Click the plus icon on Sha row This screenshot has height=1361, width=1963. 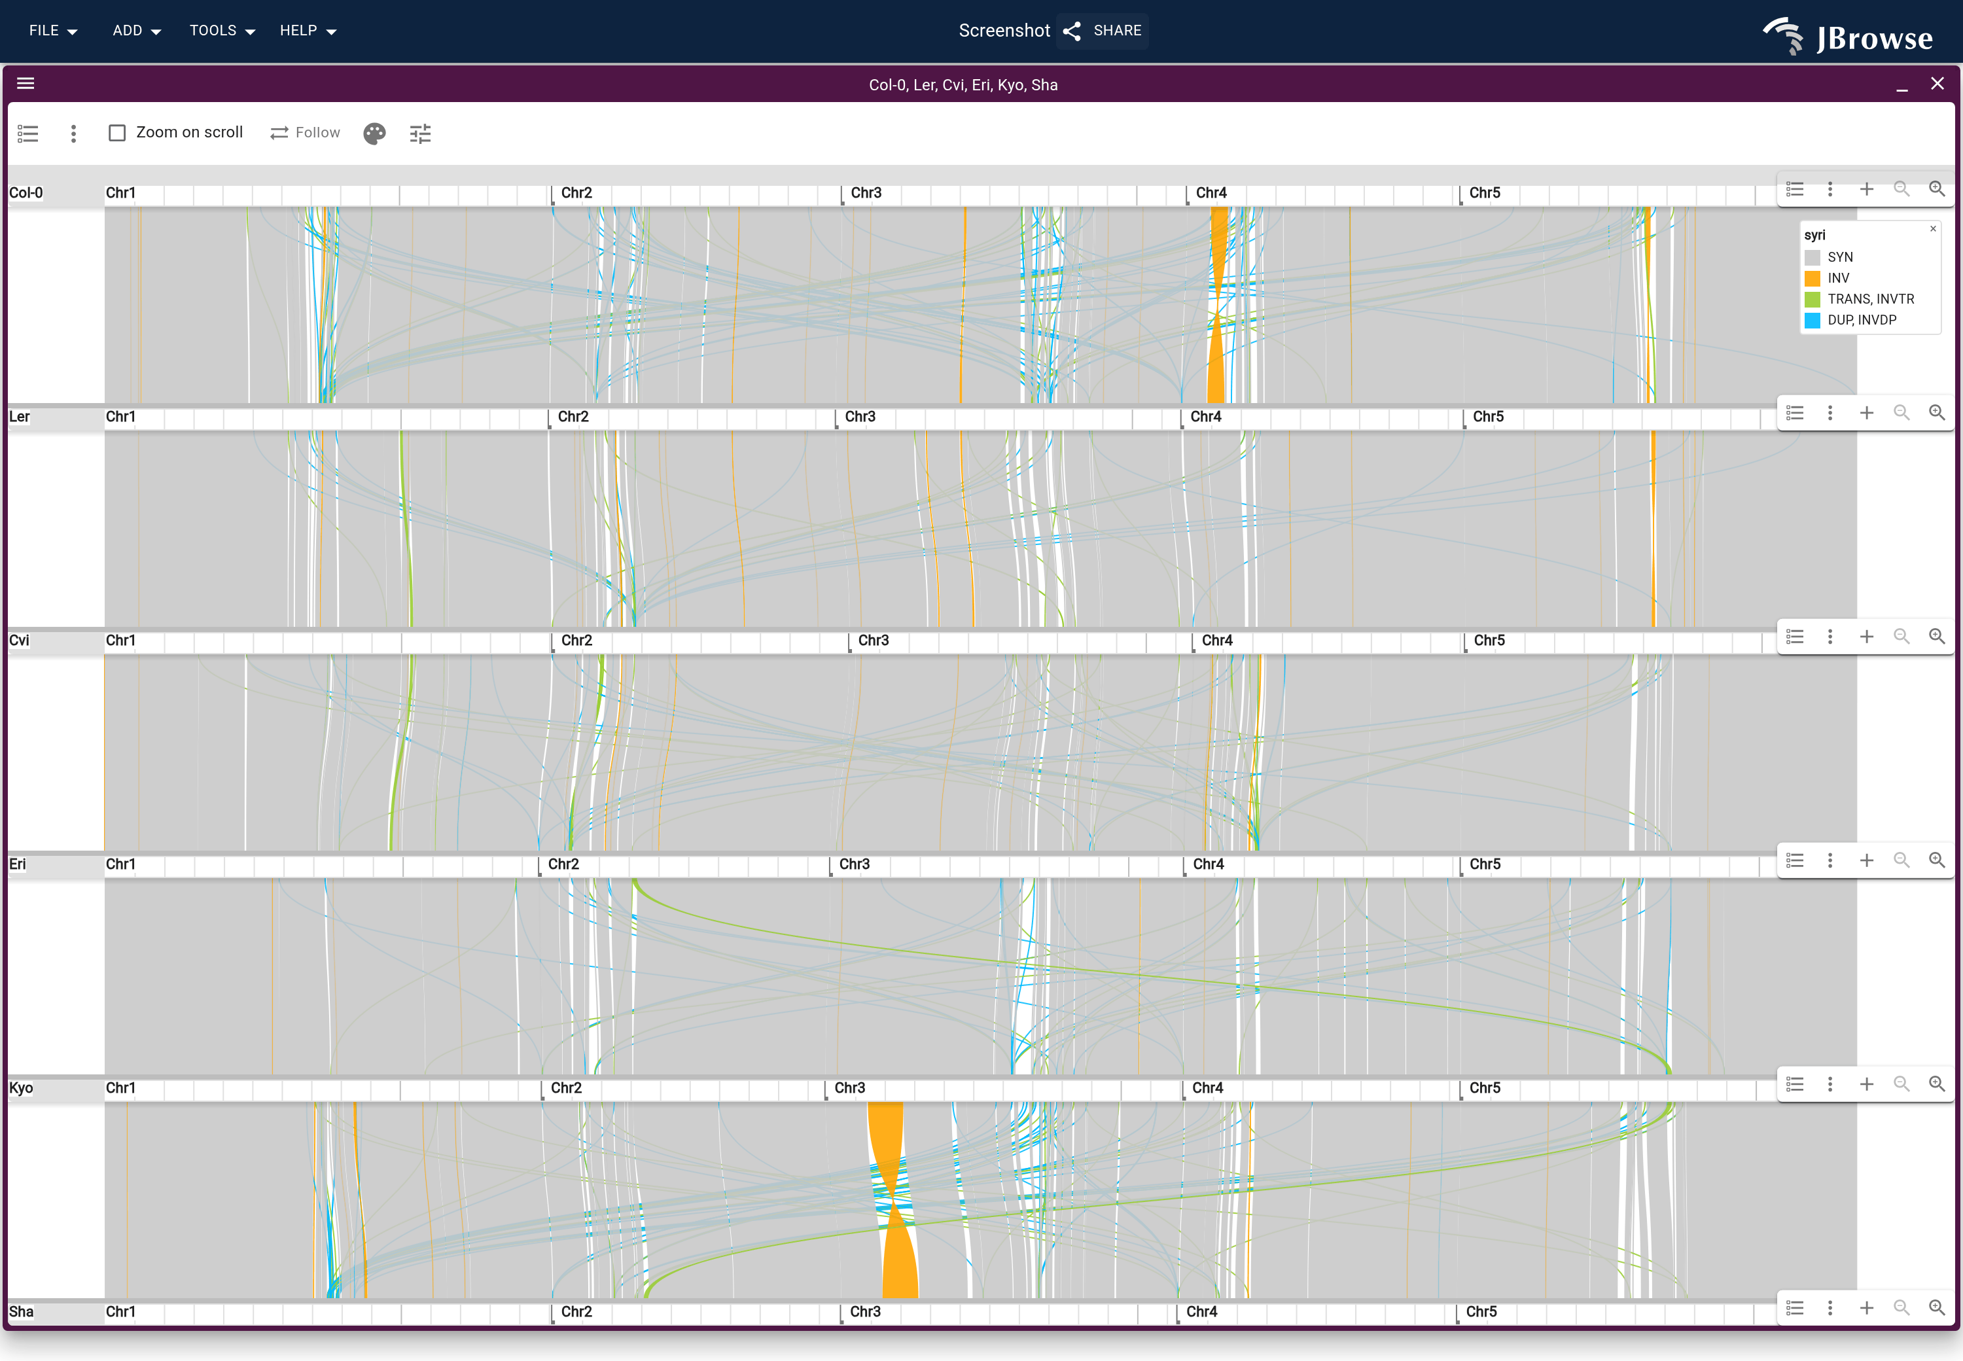tap(1867, 1308)
